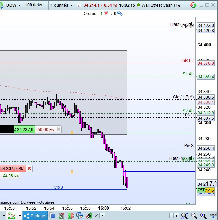Screen dimensions: 218x220
Task: Click the Partager share button
Action: [35, 216]
